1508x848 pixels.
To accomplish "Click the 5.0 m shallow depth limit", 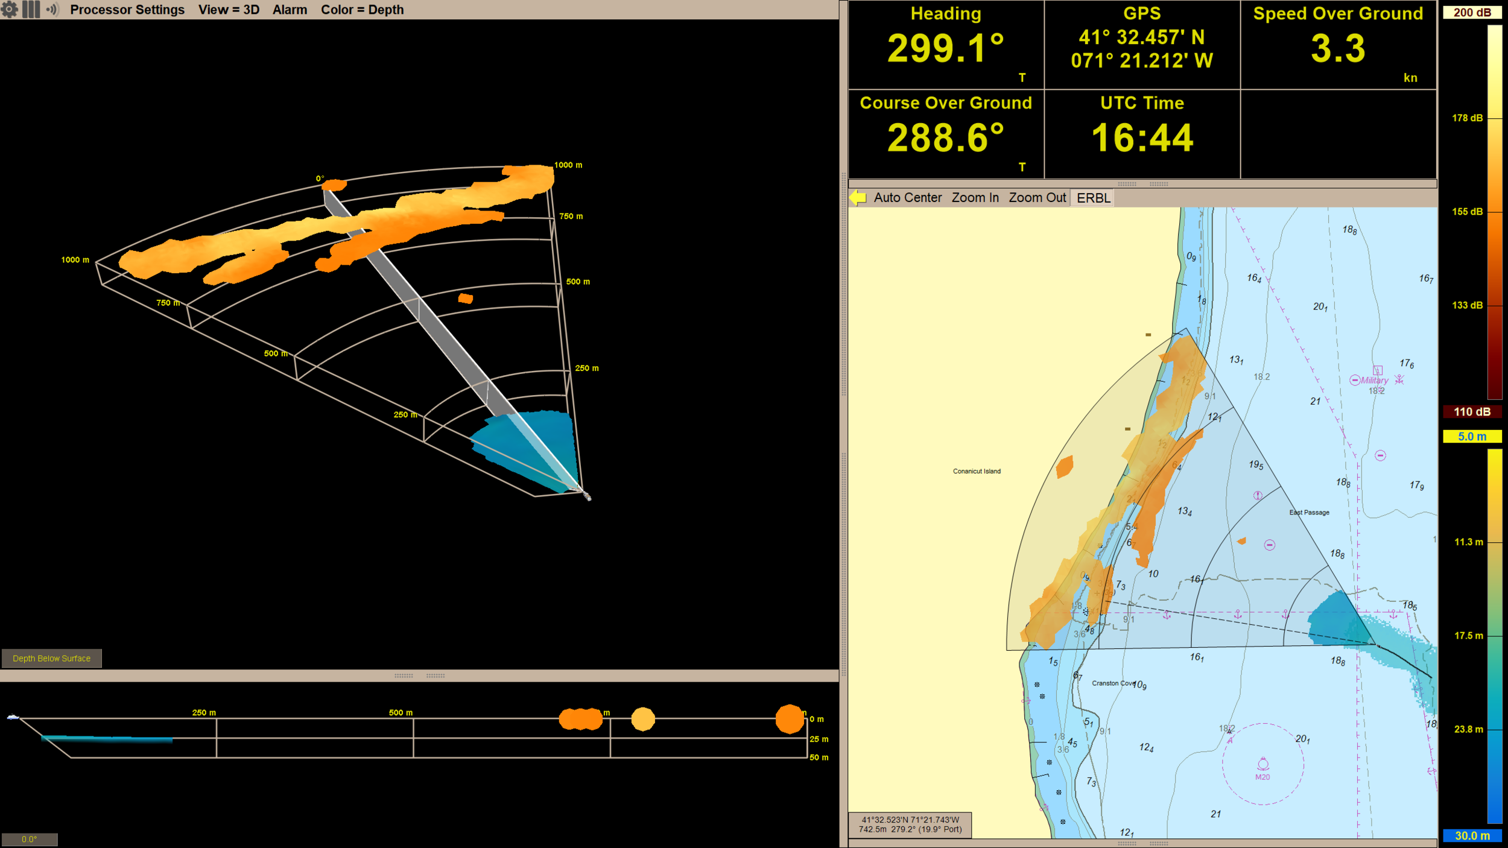I will (x=1474, y=436).
